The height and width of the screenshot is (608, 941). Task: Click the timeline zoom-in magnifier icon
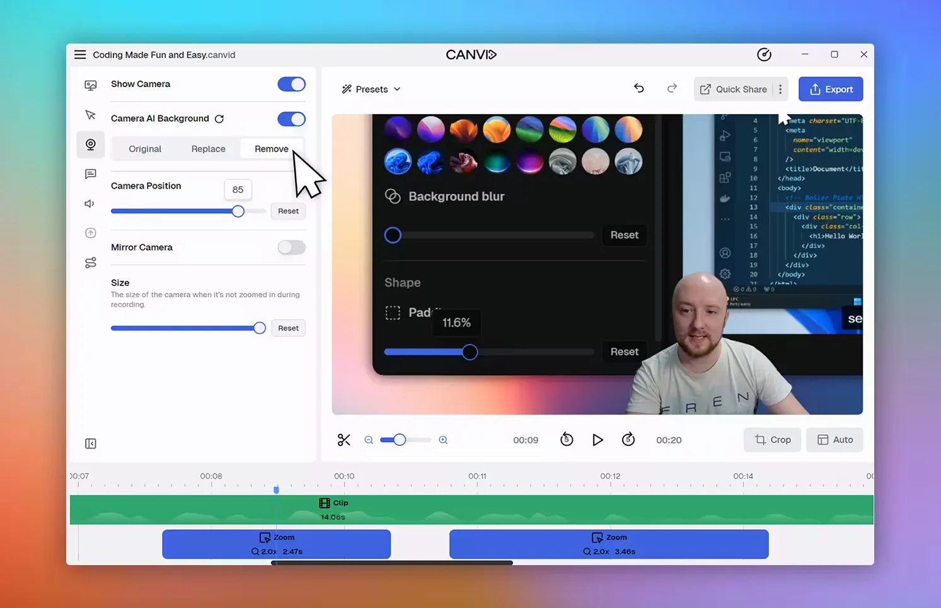pyautogui.click(x=443, y=440)
